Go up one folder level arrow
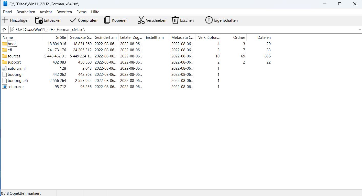362x196 pixels. click(4, 29)
